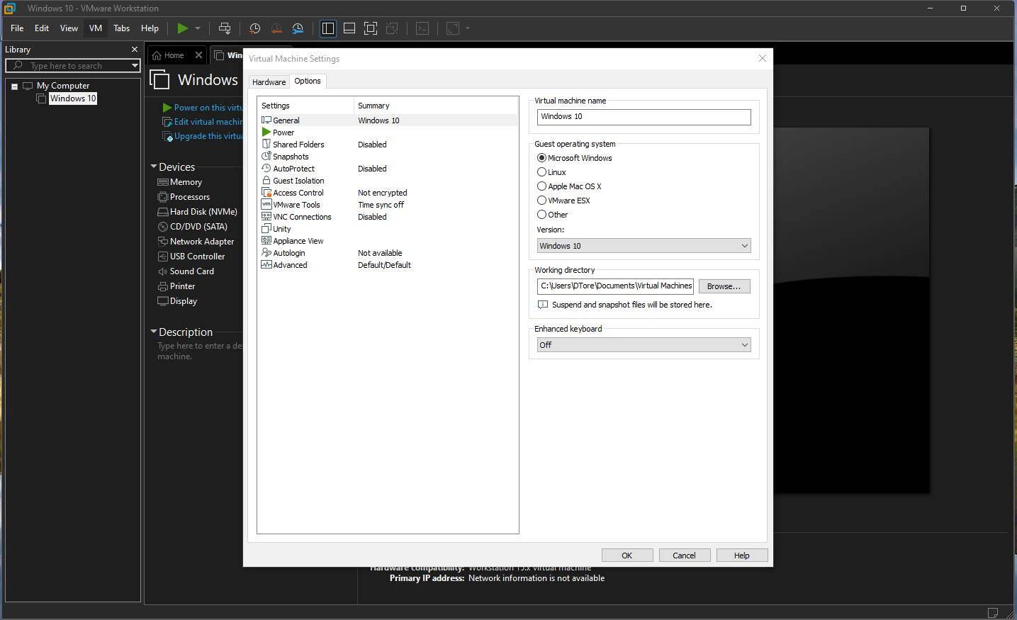
Task: Close the Home tab
Action: click(x=198, y=55)
